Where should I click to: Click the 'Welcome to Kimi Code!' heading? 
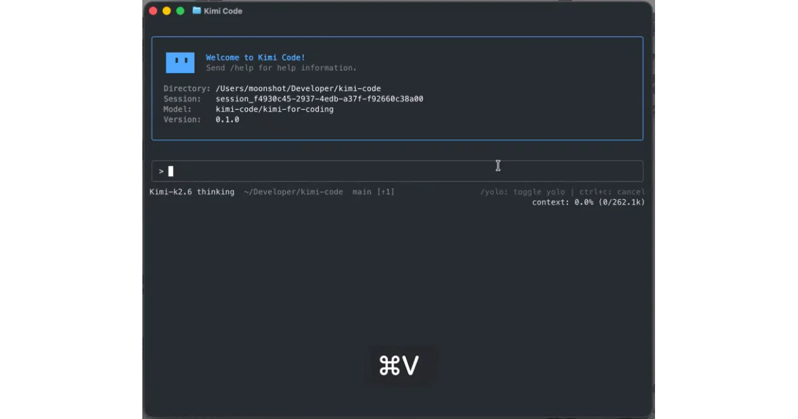255,58
